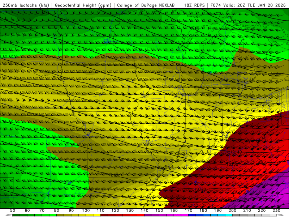Click the "20Z TUE JAN 20 2026" valid time

click(262, 5)
